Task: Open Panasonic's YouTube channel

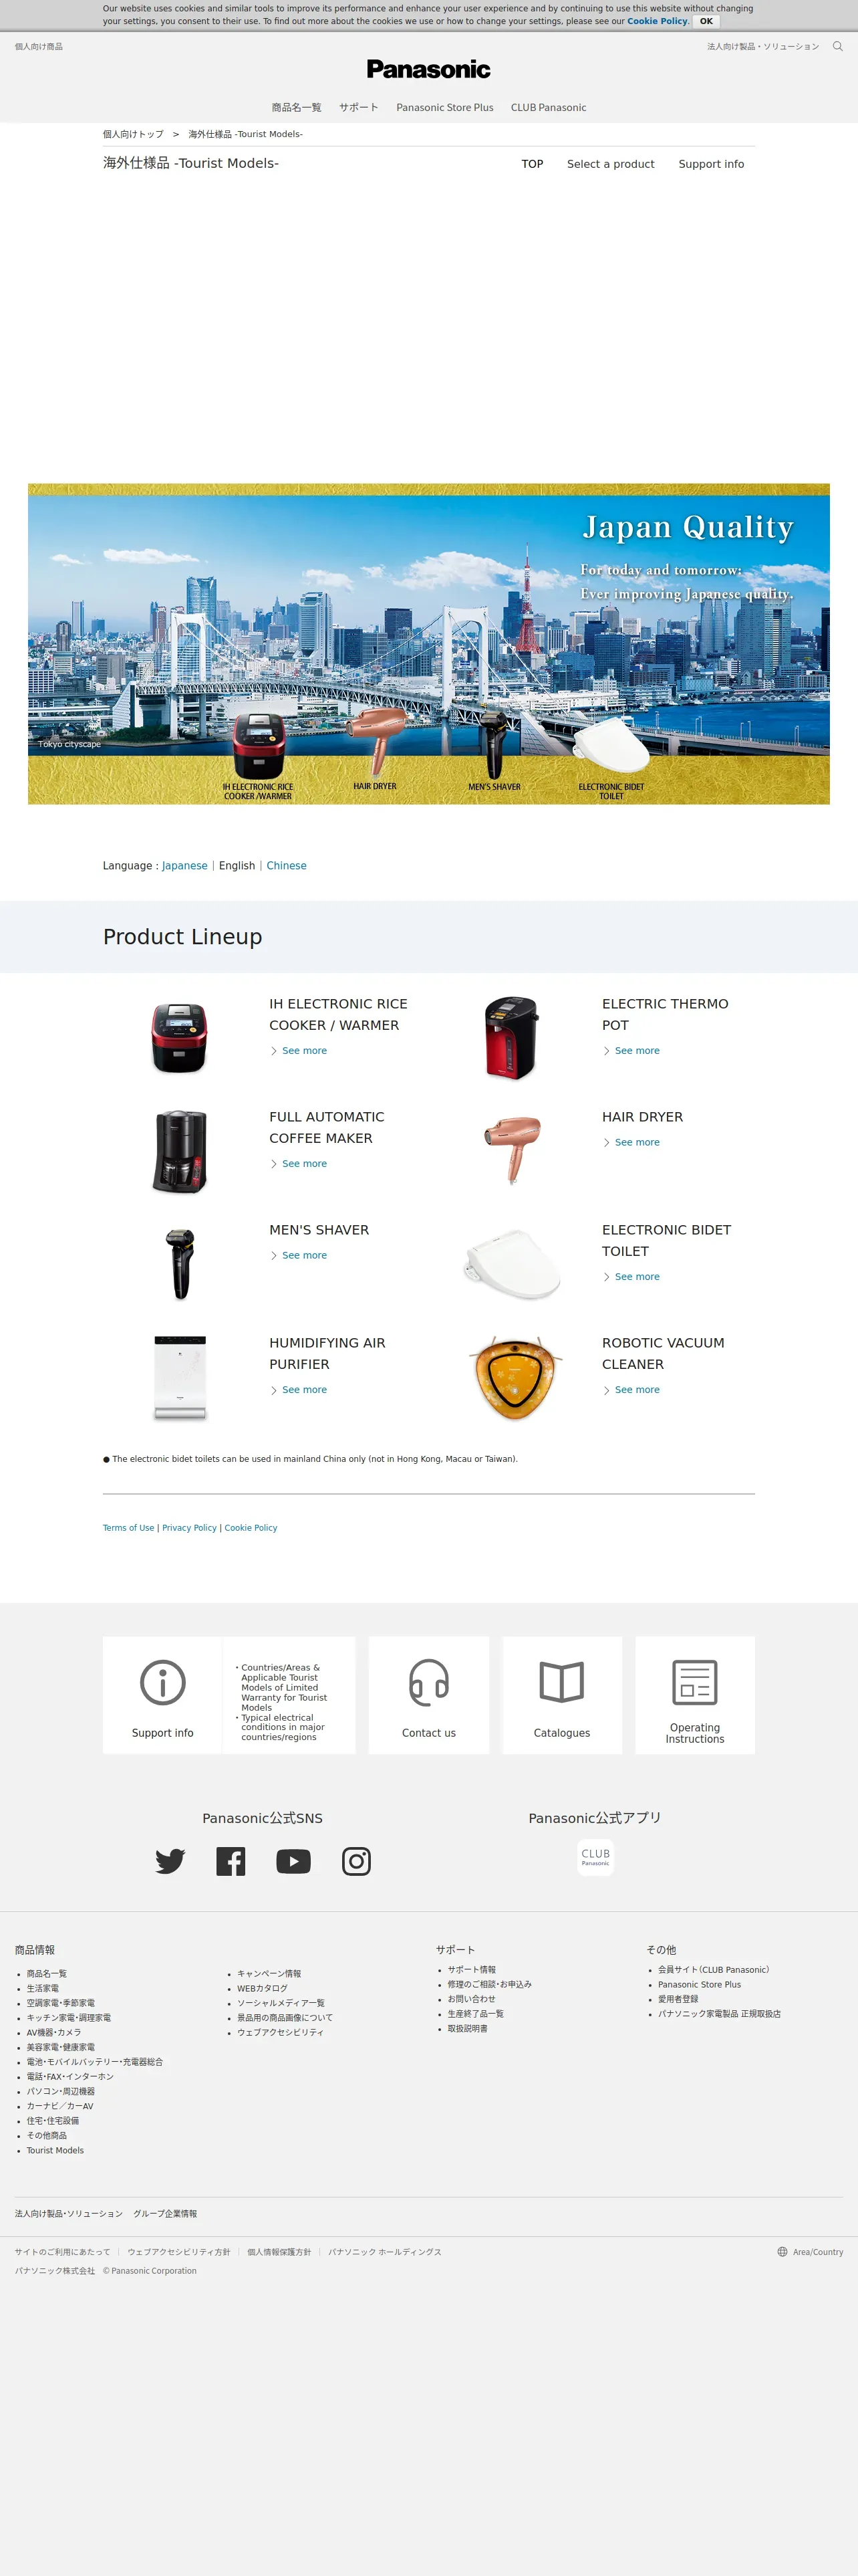Action: [x=293, y=1861]
